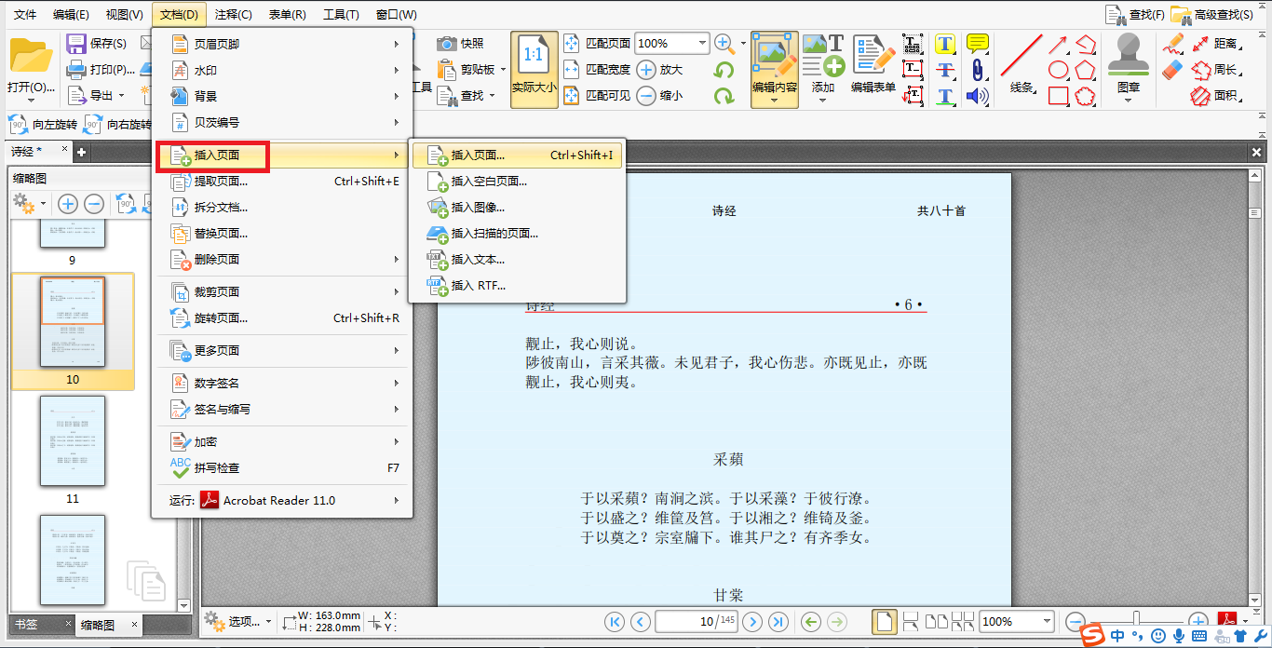Expand 添加 add content dropdown
Image resolution: width=1272 pixels, height=648 pixels.
pyautogui.click(x=823, y=99)
